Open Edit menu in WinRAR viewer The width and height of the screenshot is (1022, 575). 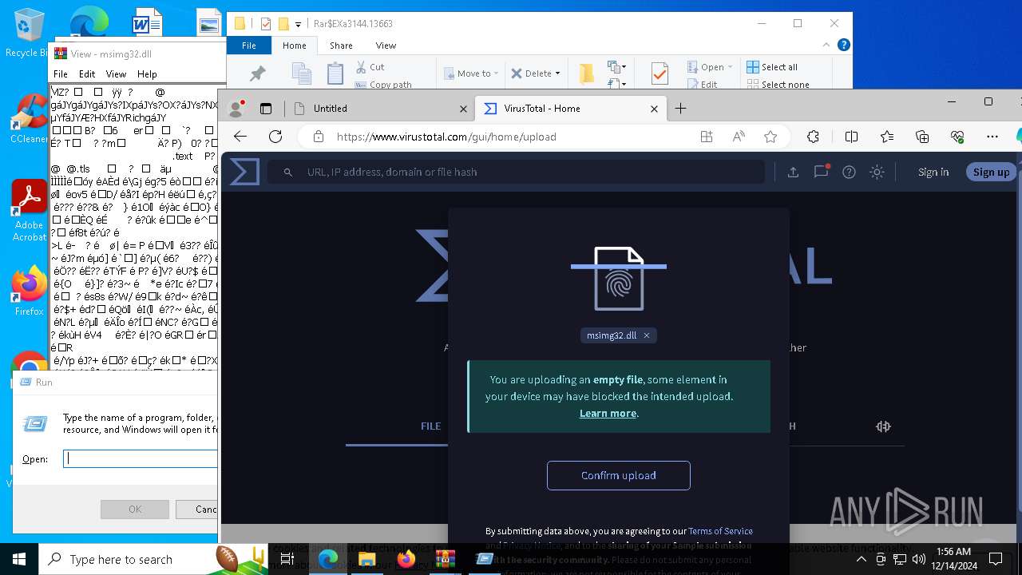[x=87, y=73]
